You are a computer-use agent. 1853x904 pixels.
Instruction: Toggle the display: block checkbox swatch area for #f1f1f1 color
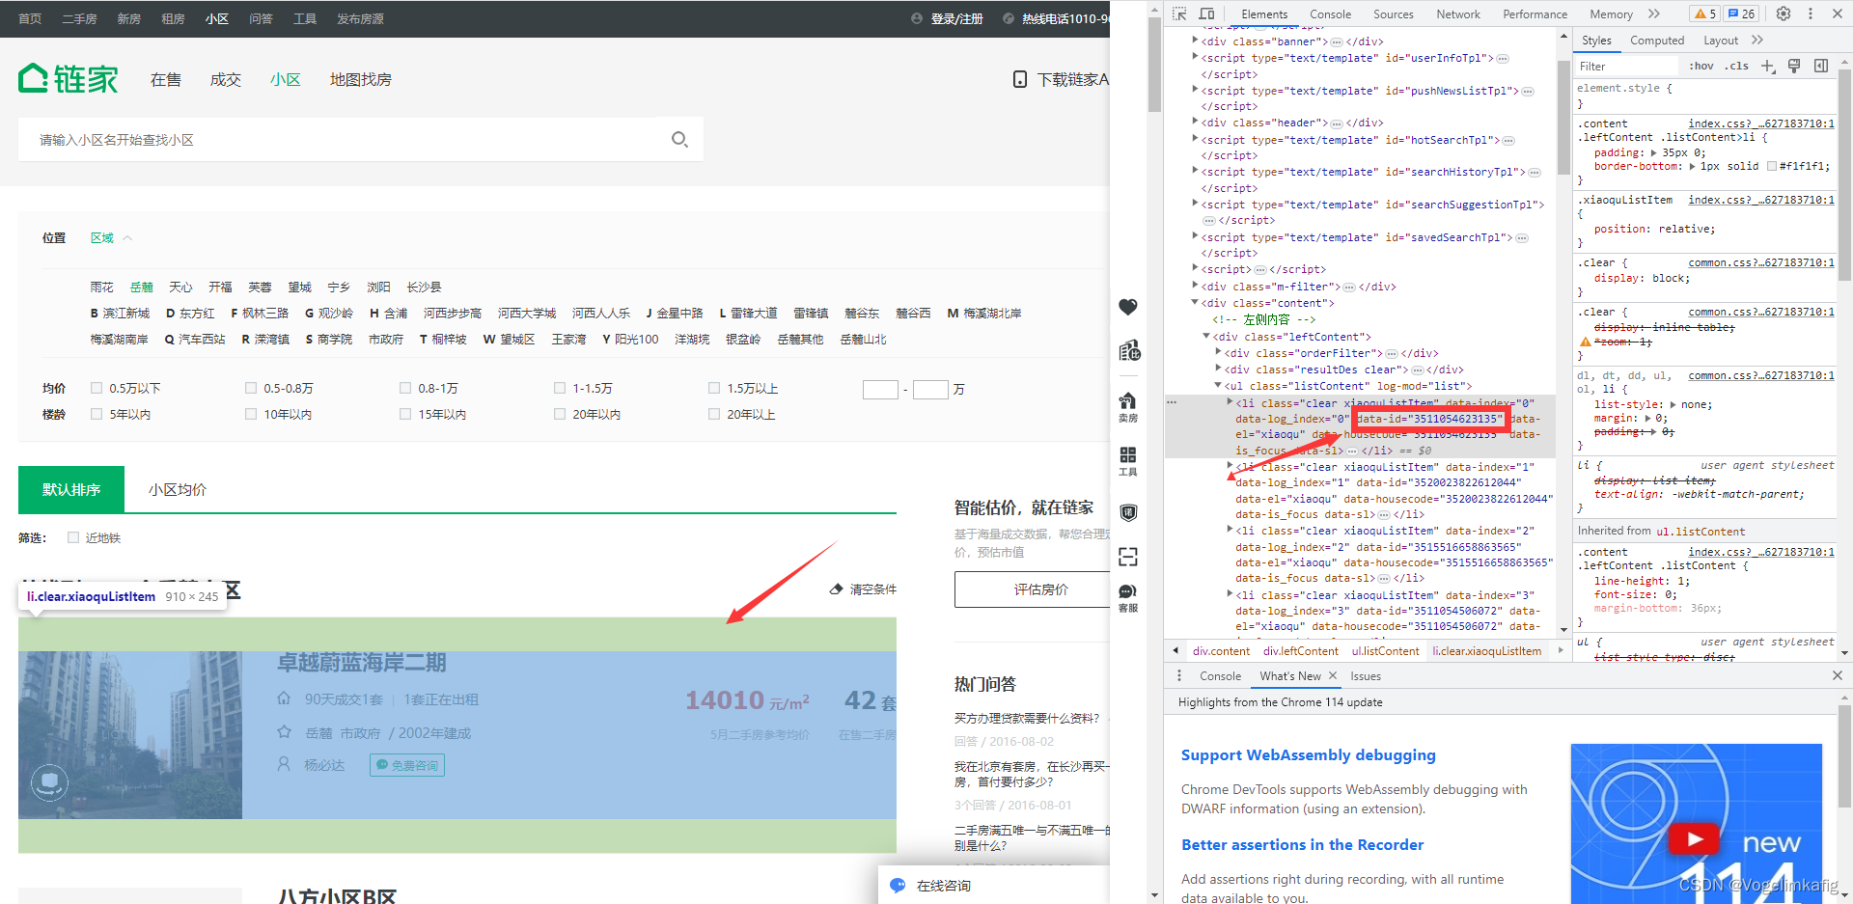pos(1772,166)
